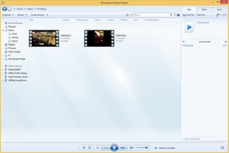Select Michael Brown library root
Image resolution: width=229 pixels, height=153 pixels.
[15, 23]
